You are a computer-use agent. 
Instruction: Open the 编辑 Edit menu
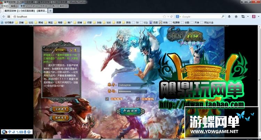click(14, 6)
